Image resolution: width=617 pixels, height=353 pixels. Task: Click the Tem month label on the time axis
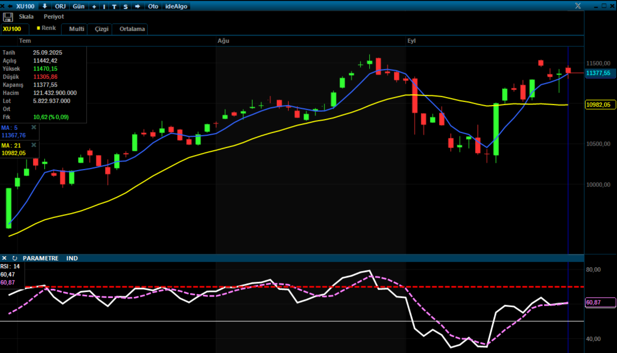[25, 41]
